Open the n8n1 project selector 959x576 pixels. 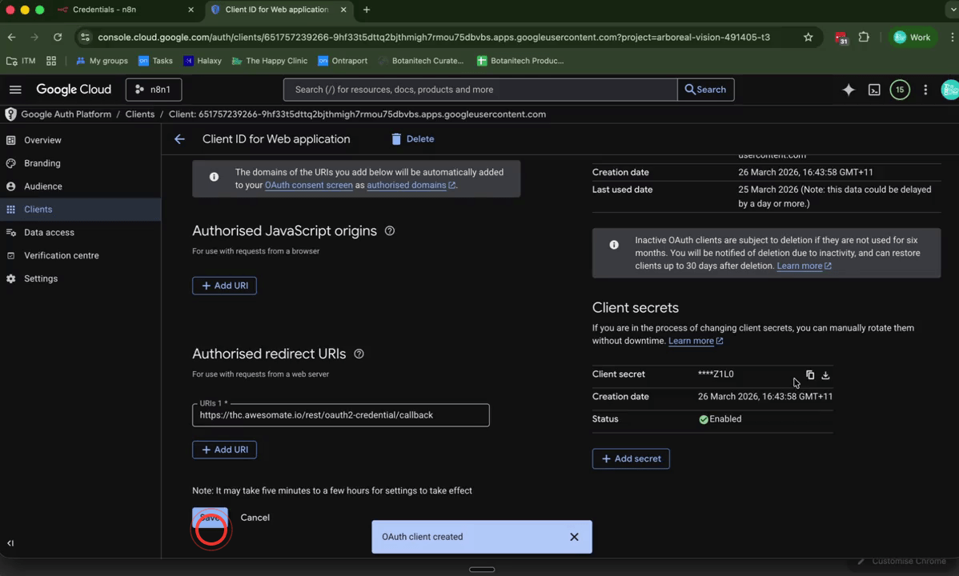(x=154, y=90)
